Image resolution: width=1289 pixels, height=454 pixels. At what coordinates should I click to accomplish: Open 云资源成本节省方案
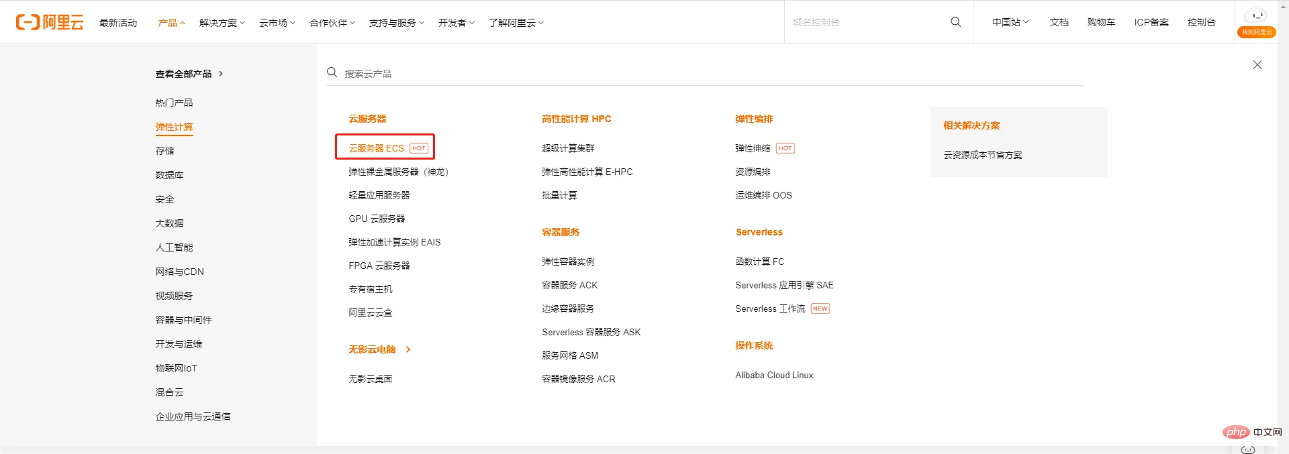click(983, 155)
